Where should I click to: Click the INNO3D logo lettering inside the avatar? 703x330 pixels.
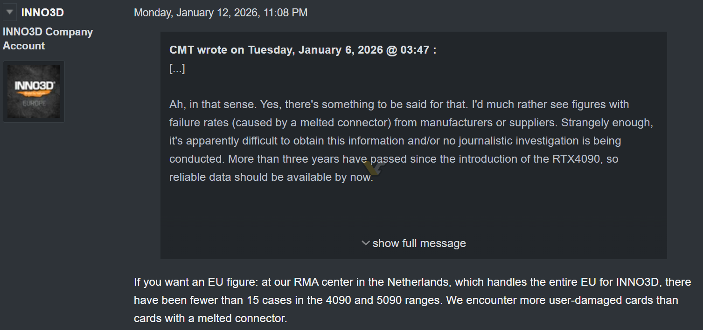click(35, 86)
